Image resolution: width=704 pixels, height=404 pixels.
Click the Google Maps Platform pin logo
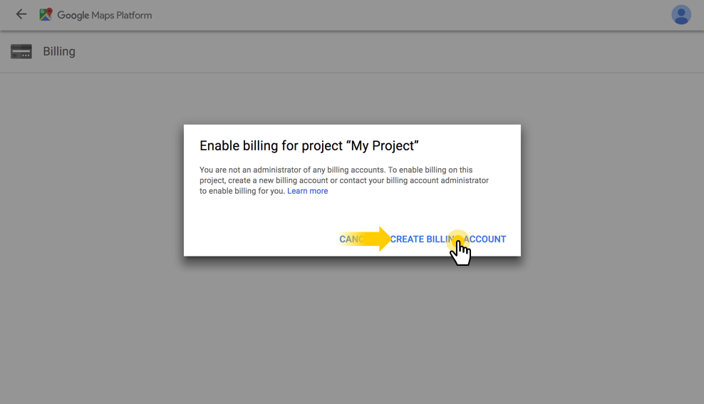[46, 14]
